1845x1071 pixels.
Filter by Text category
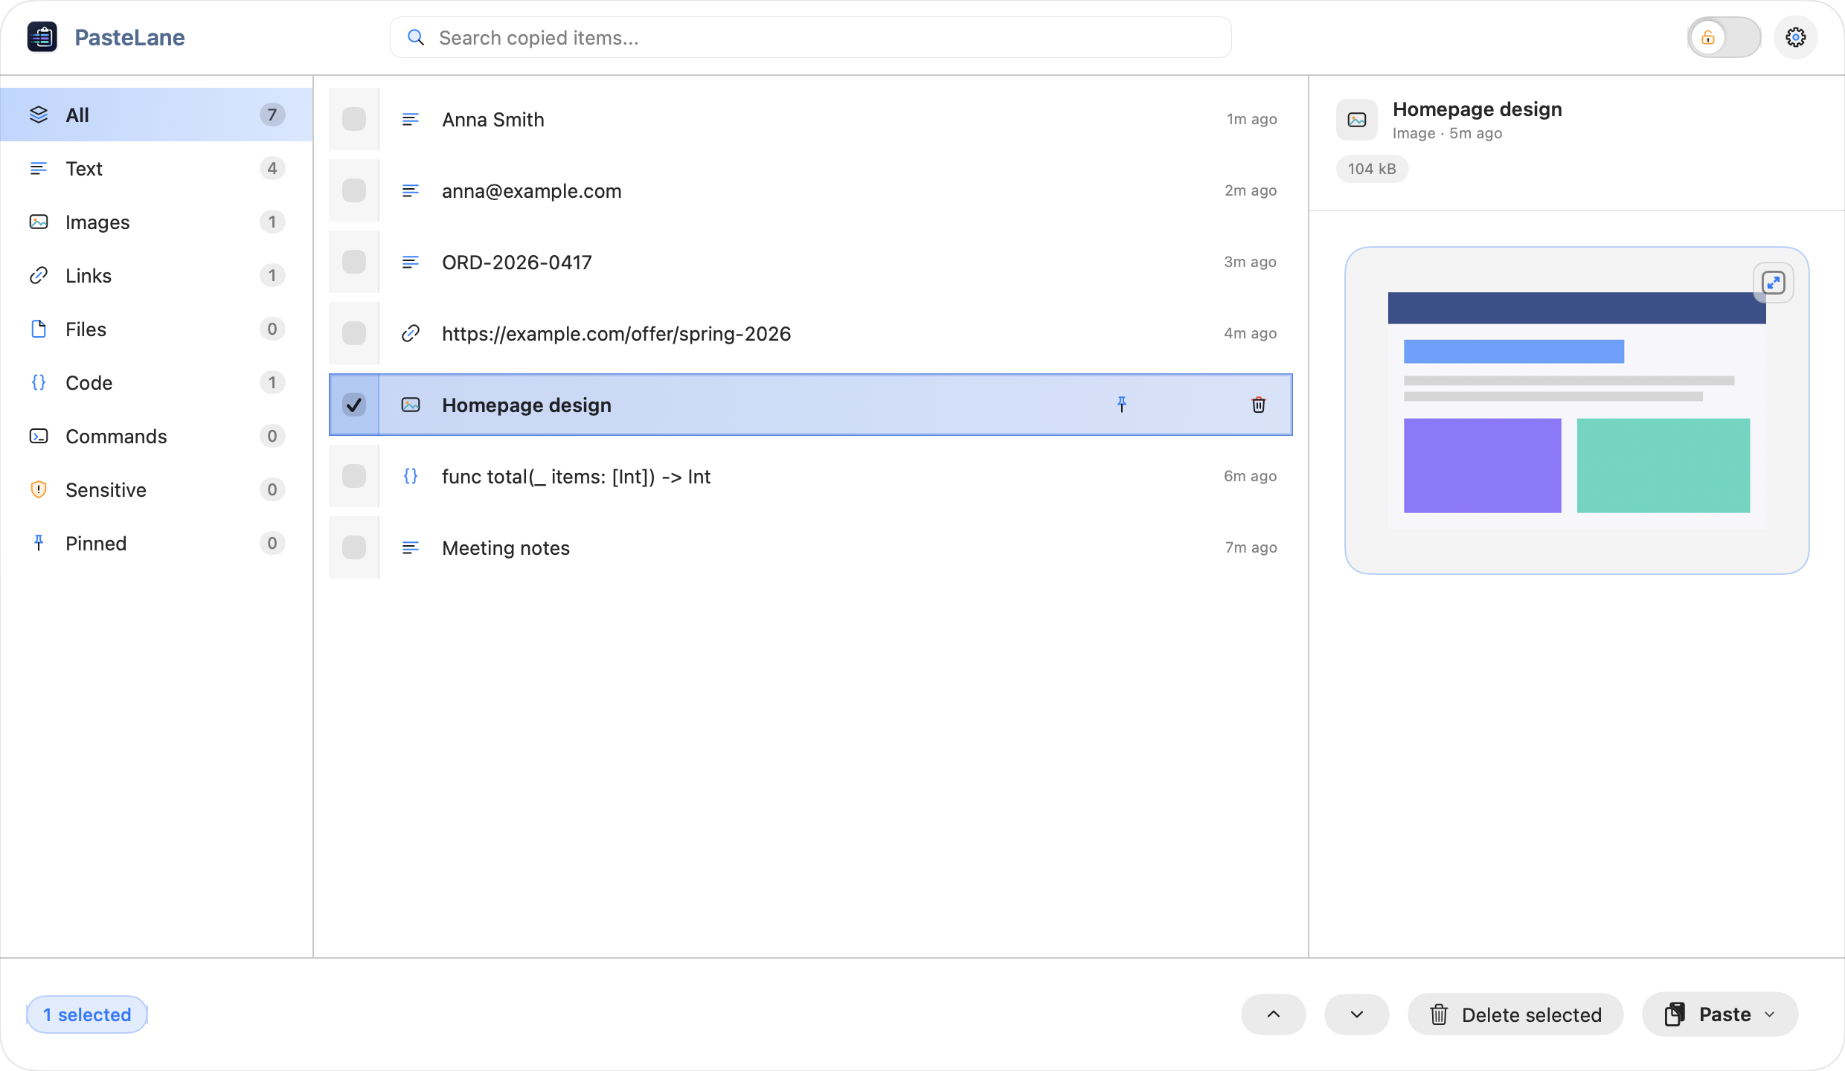tap(156, 168)
